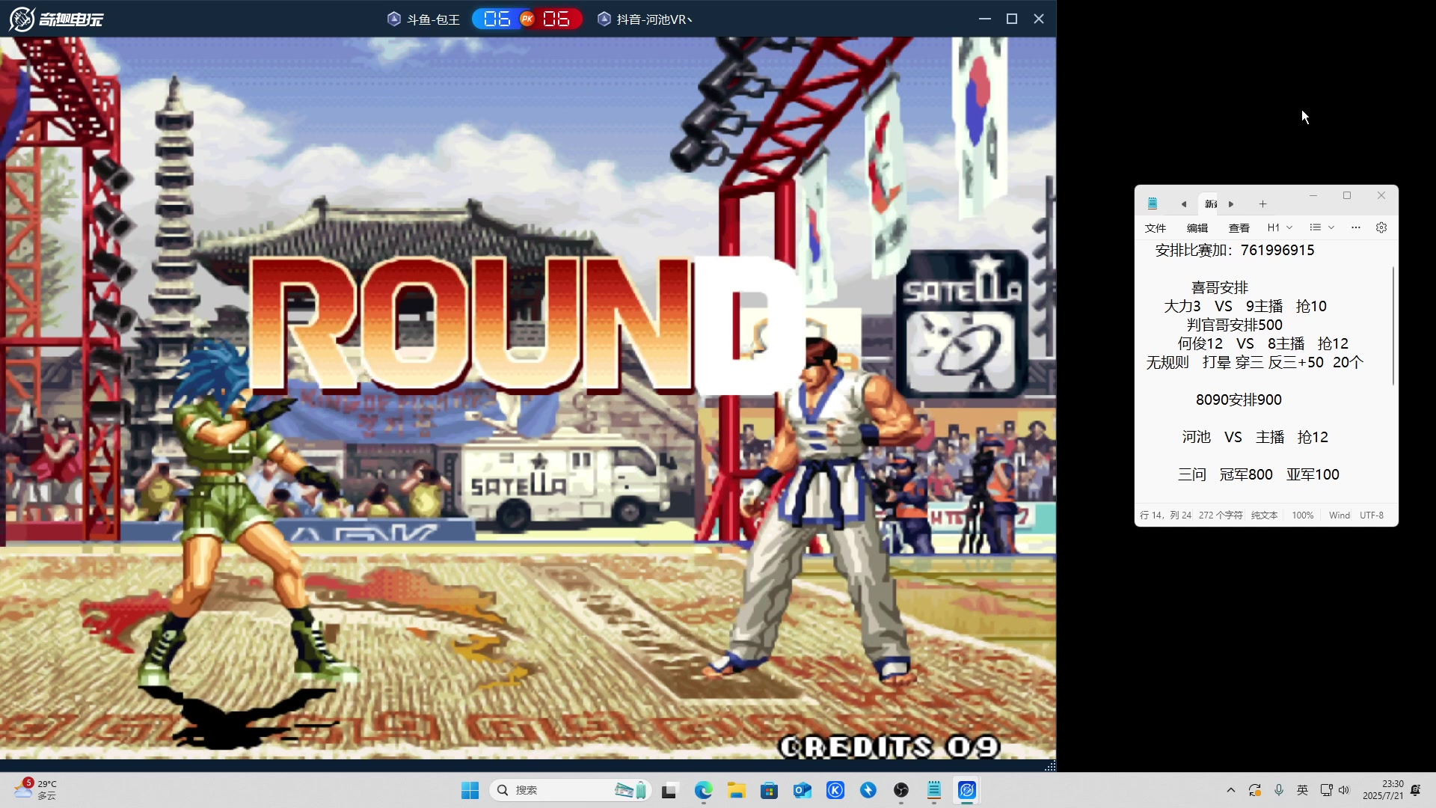1436x808 pixels.
Task: Switch to 奇趣电玩 app on taskbar
Action: click(x=967, y=790)
